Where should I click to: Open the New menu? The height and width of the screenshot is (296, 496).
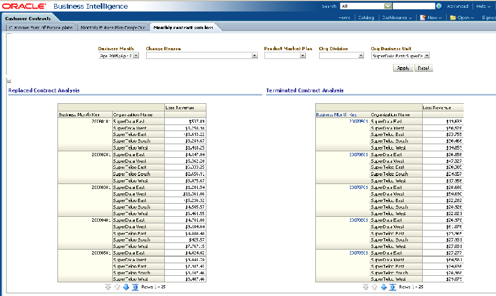(x=431, y=17)
